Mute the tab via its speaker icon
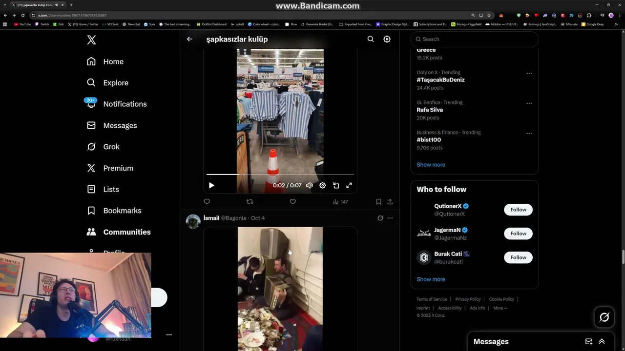The height and width of the screenshot is (351, 625). (x=57, y=5)
